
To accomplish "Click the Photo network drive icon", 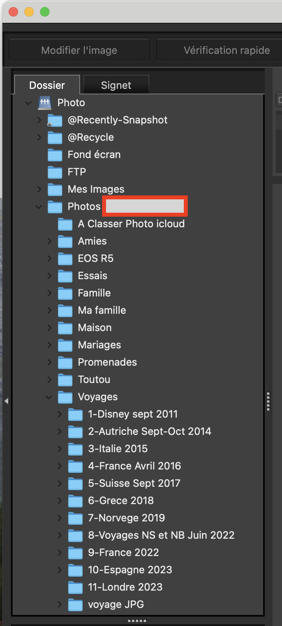I will [45, 103].
